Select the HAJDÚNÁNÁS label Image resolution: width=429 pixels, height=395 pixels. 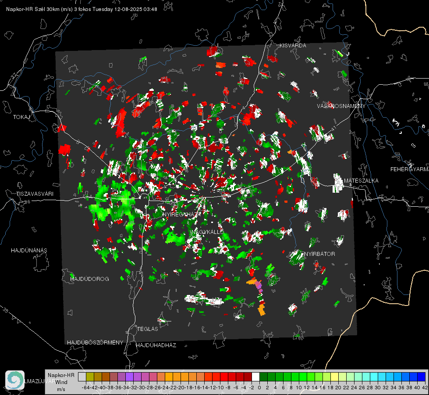tap(29, 251)
